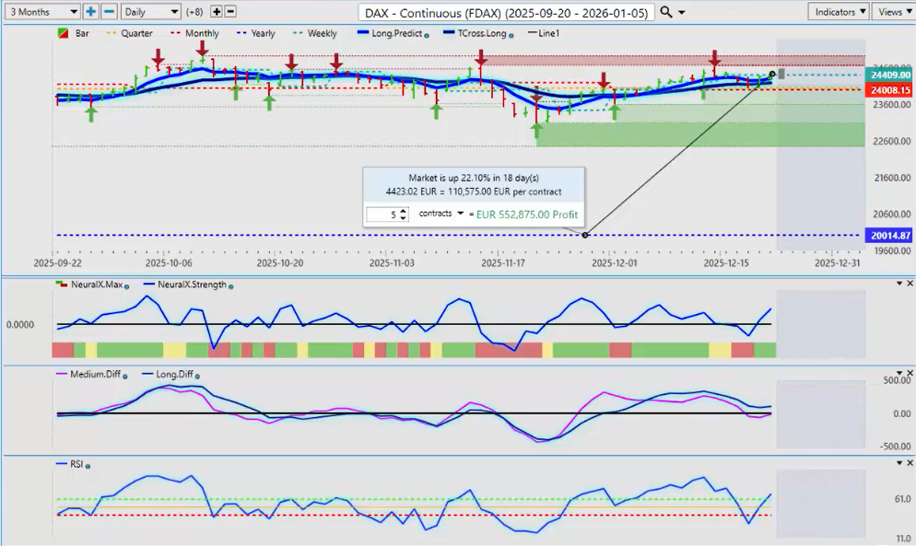Close the RSI indicator panel
The width and height of the screenshot is (916, 546).
[x=910, y=464]
